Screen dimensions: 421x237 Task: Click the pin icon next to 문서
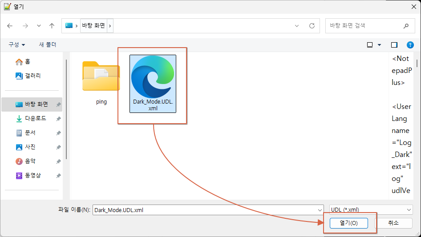click(x=58, y=133)
